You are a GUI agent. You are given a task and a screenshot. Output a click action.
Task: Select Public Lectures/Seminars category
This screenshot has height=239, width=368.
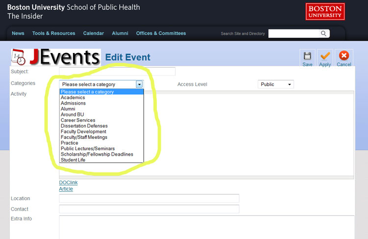pyautogui.click(x=102, y=149)
